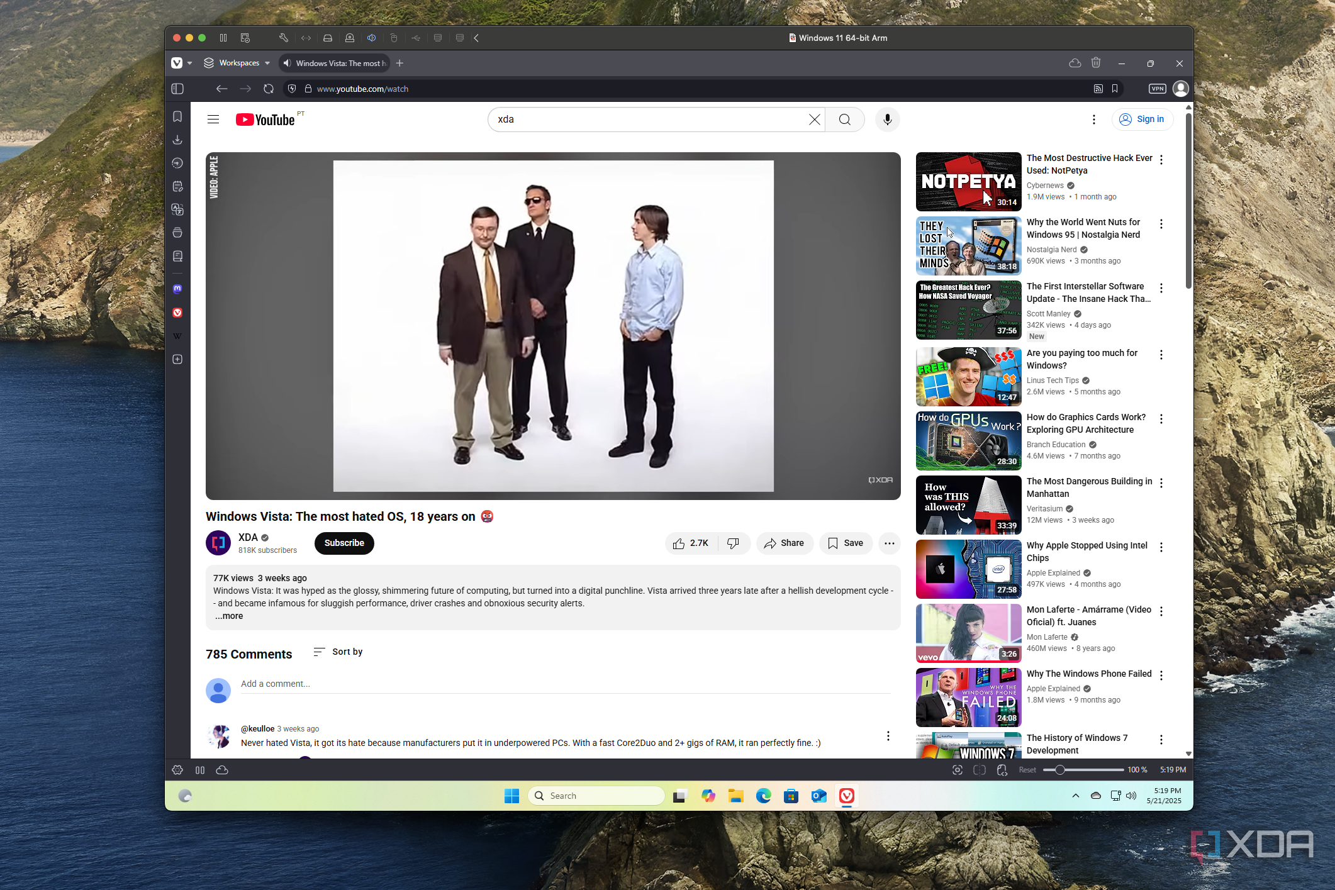Open the Wikipedia web panel
The image size is (1335, 890).
[177, 336]
